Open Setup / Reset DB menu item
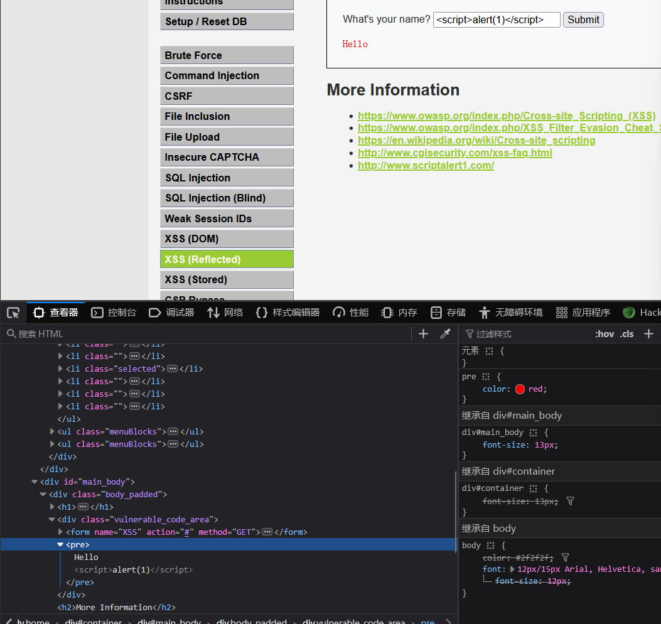This screenshot has height=624, width=661. click(x=227, y=21)
